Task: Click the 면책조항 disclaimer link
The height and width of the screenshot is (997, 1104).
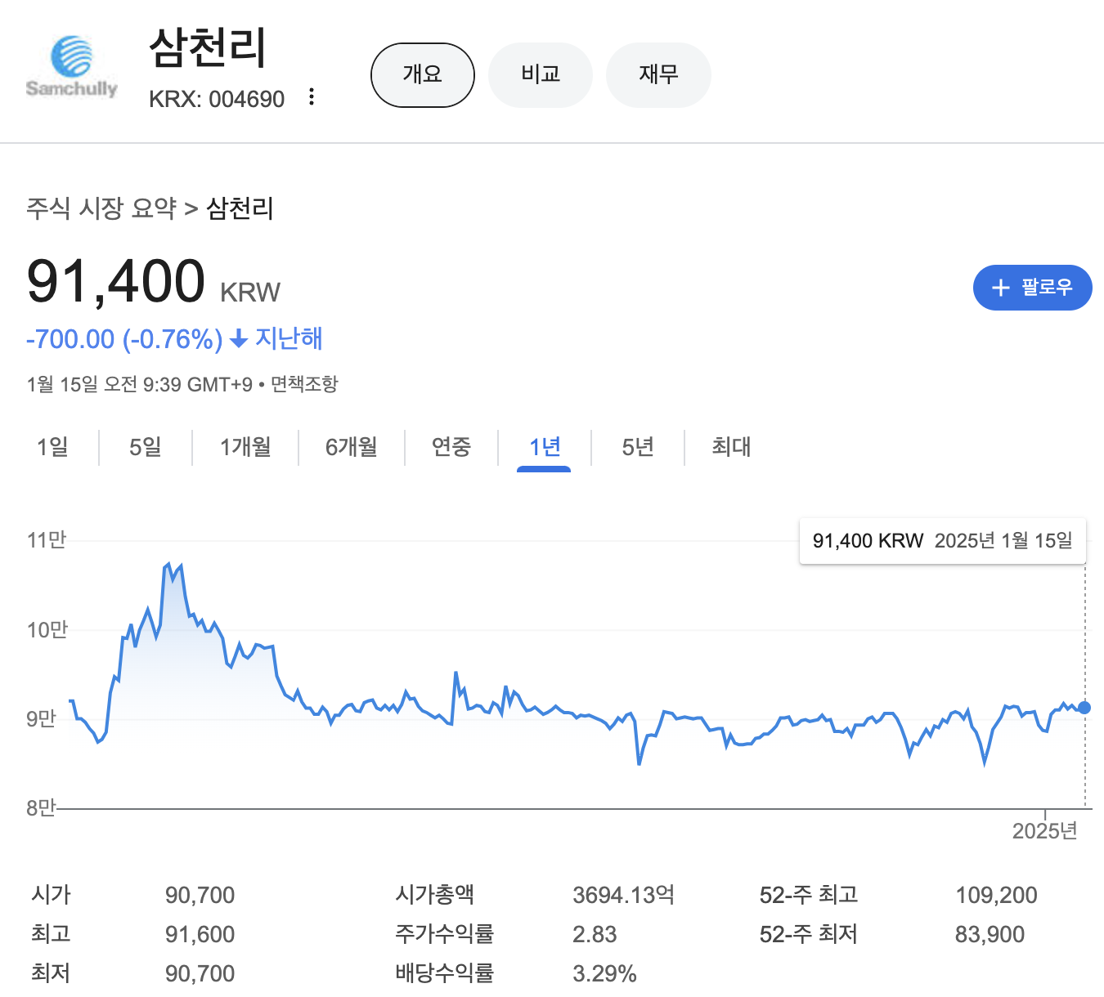Action: point(304,384)
